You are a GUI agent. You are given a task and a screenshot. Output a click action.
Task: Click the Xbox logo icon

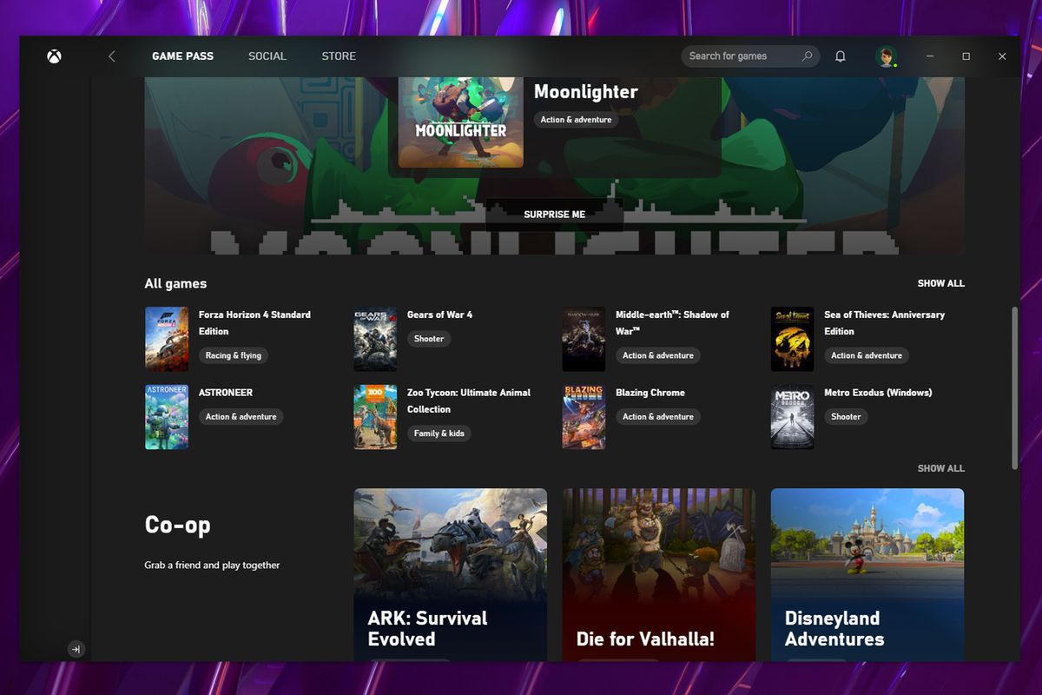point(54,56)
